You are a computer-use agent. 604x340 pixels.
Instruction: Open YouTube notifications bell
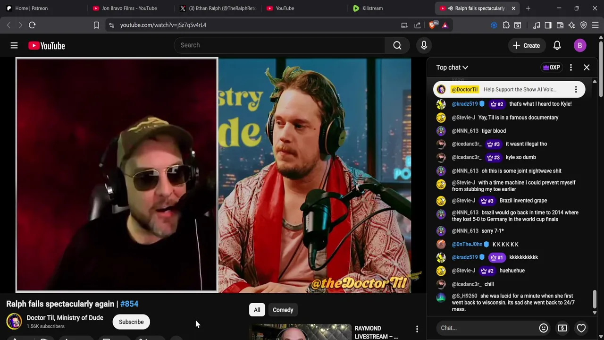coord(557,45)
